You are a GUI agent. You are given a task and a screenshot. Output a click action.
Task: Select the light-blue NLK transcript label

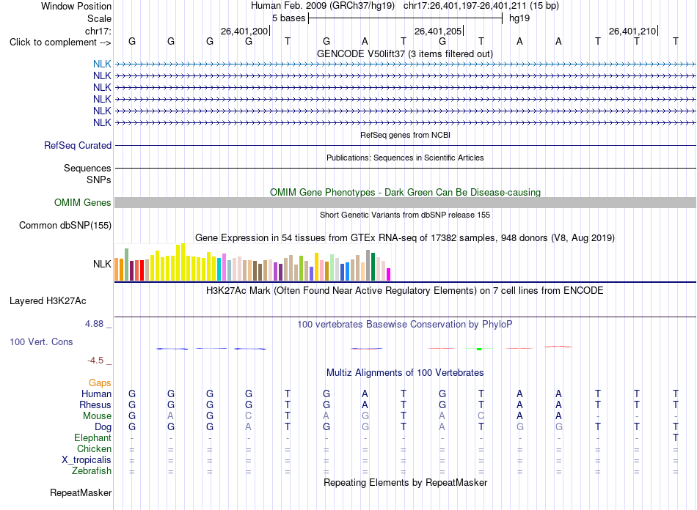pyautogui.click(x=102, y=64)
